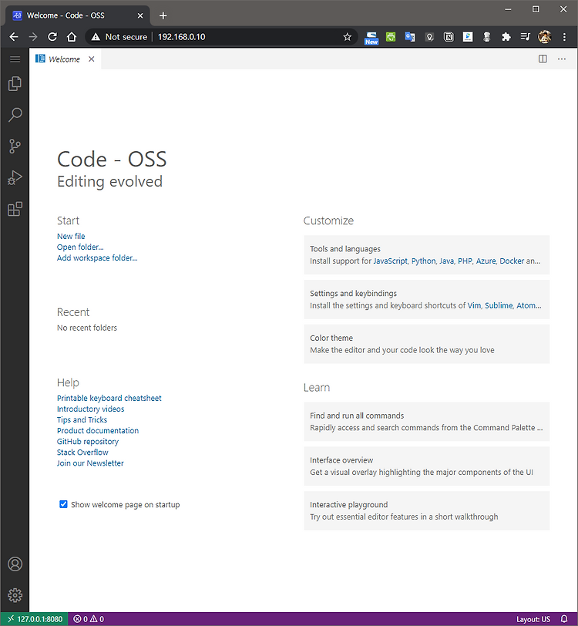Close the Welcome editor tab
The width and height of the screenshot is (578, 626).
[92, 59]
